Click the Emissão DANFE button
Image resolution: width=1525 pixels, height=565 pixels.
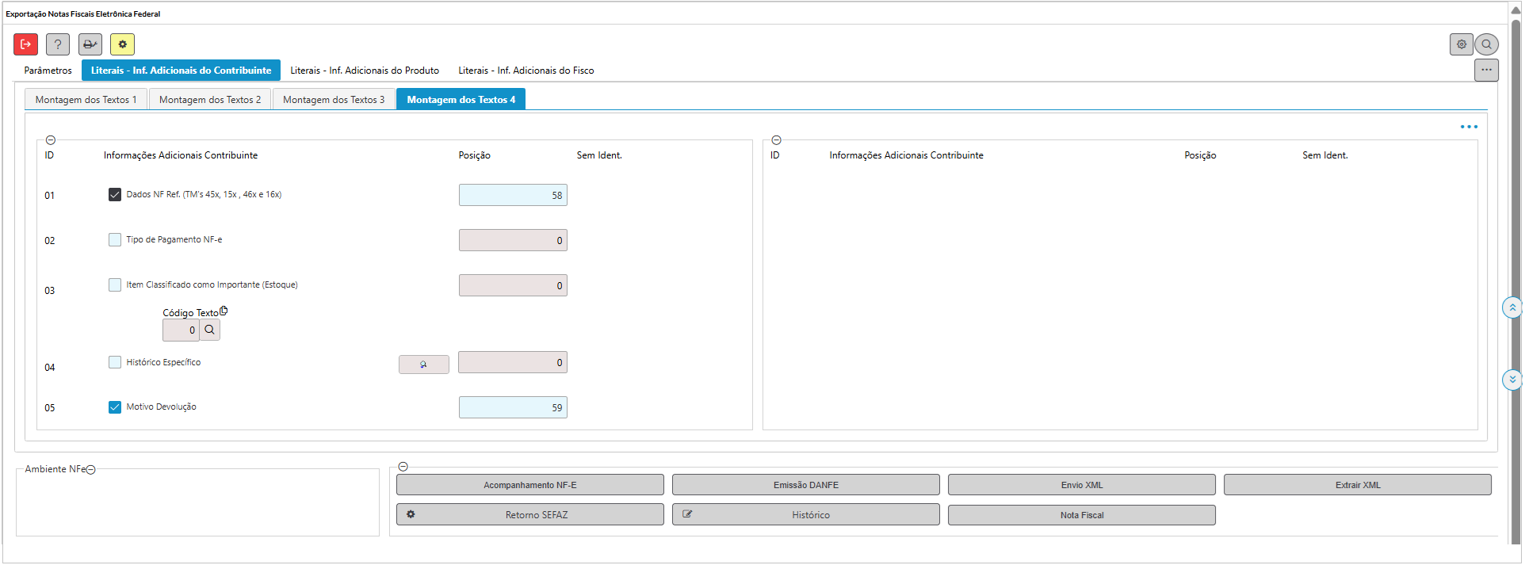click(x=805, y=485)
